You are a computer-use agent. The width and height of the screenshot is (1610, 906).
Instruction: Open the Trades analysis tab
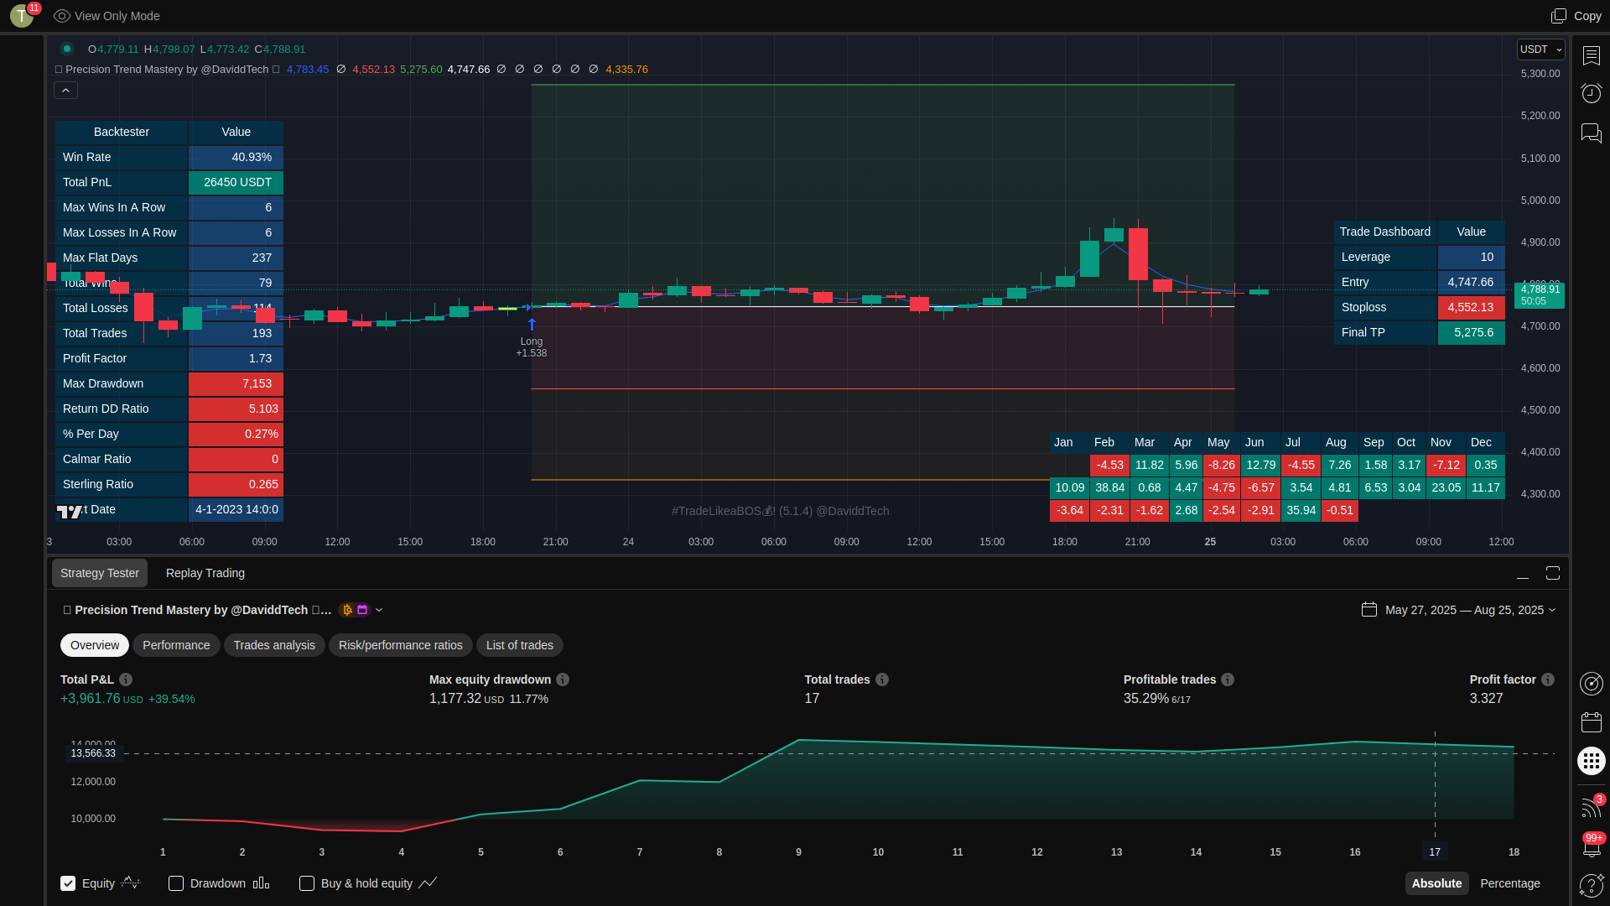click(274, 645)
